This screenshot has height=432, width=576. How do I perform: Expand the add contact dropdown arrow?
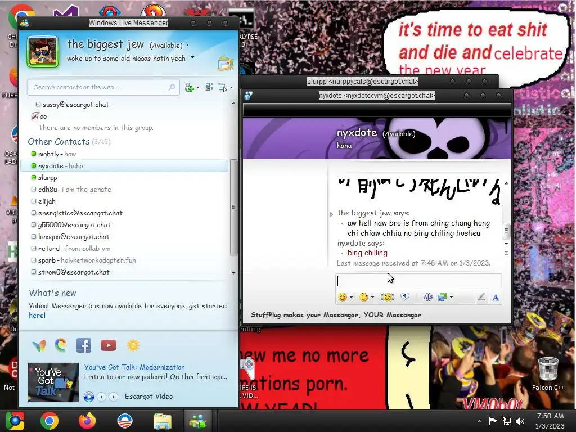pyautogui.click(x=199, y=87)
